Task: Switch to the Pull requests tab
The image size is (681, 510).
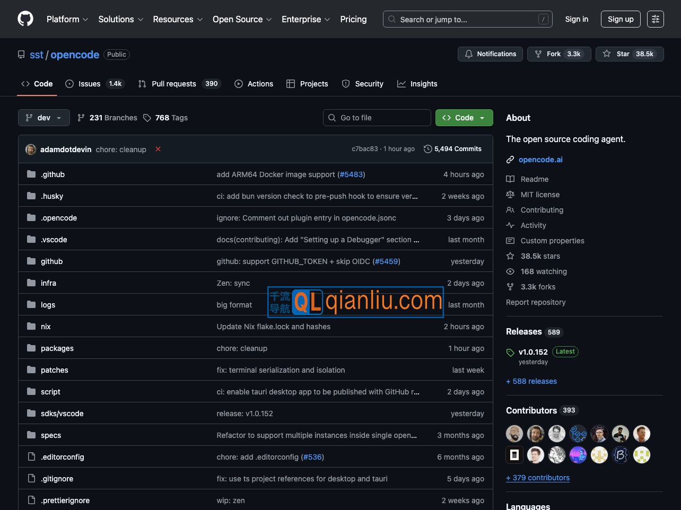Action: (x=173, y=84)
